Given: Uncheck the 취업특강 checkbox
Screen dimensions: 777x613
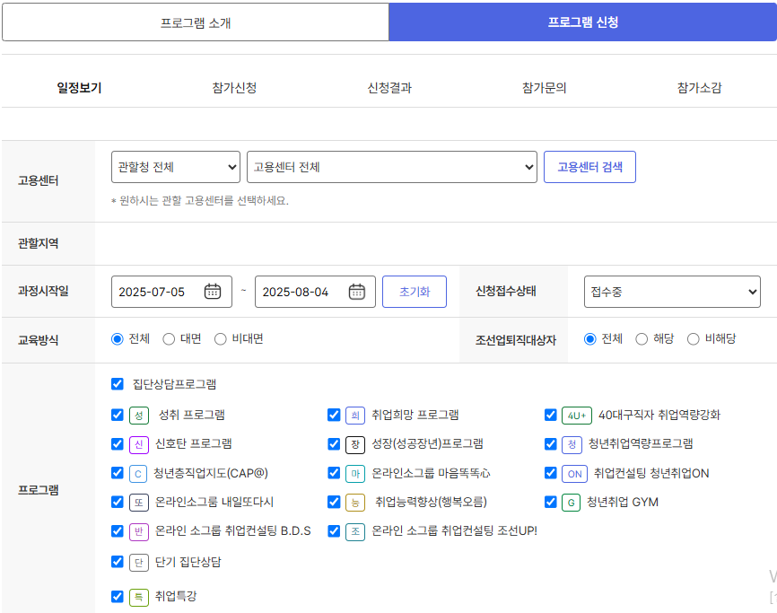Looking at the screenshot, I should 118,596.
